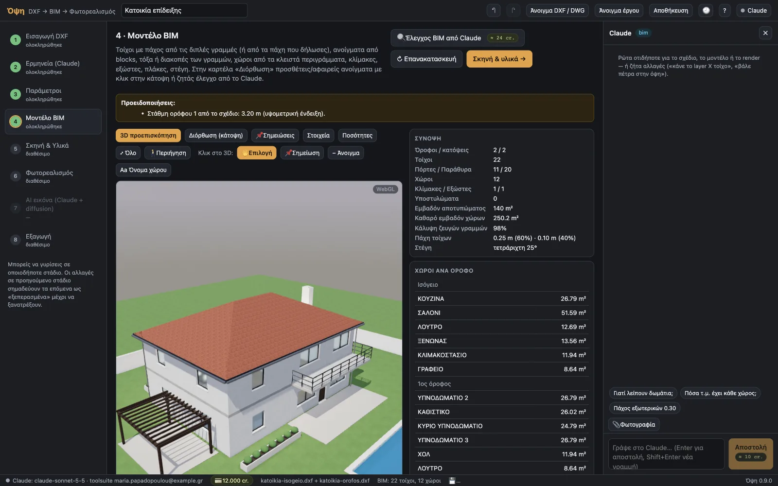Screen dimensions: 778x486
Task: Click suggestion Πόσα τ.μ. έχει κάθε χώρος;
Action: pos(720,393)
